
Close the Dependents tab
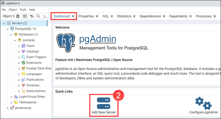(x=191, y=16)
